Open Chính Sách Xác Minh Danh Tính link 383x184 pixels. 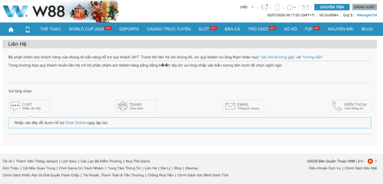click(x=203, y=175)
